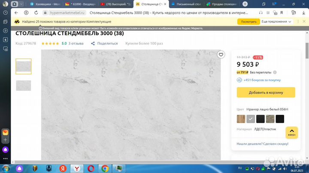309x173 pixels.
Task: Click the вверх scroll-to-top button
Action: point(292,133)
